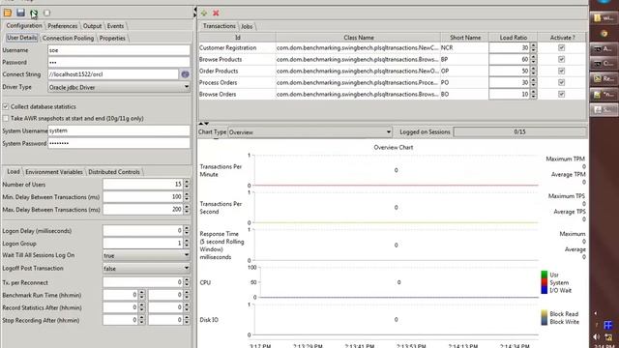This screenshot has width=619, height=348.
Task: Click the Block Read legend color
Action: click(544, 313)
